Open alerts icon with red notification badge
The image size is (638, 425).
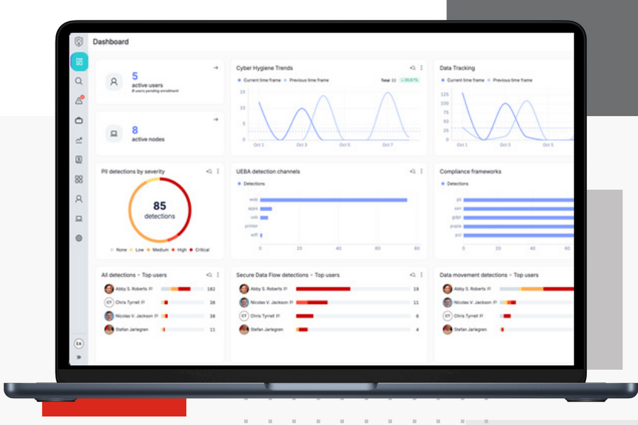click(x=79, y=101)
